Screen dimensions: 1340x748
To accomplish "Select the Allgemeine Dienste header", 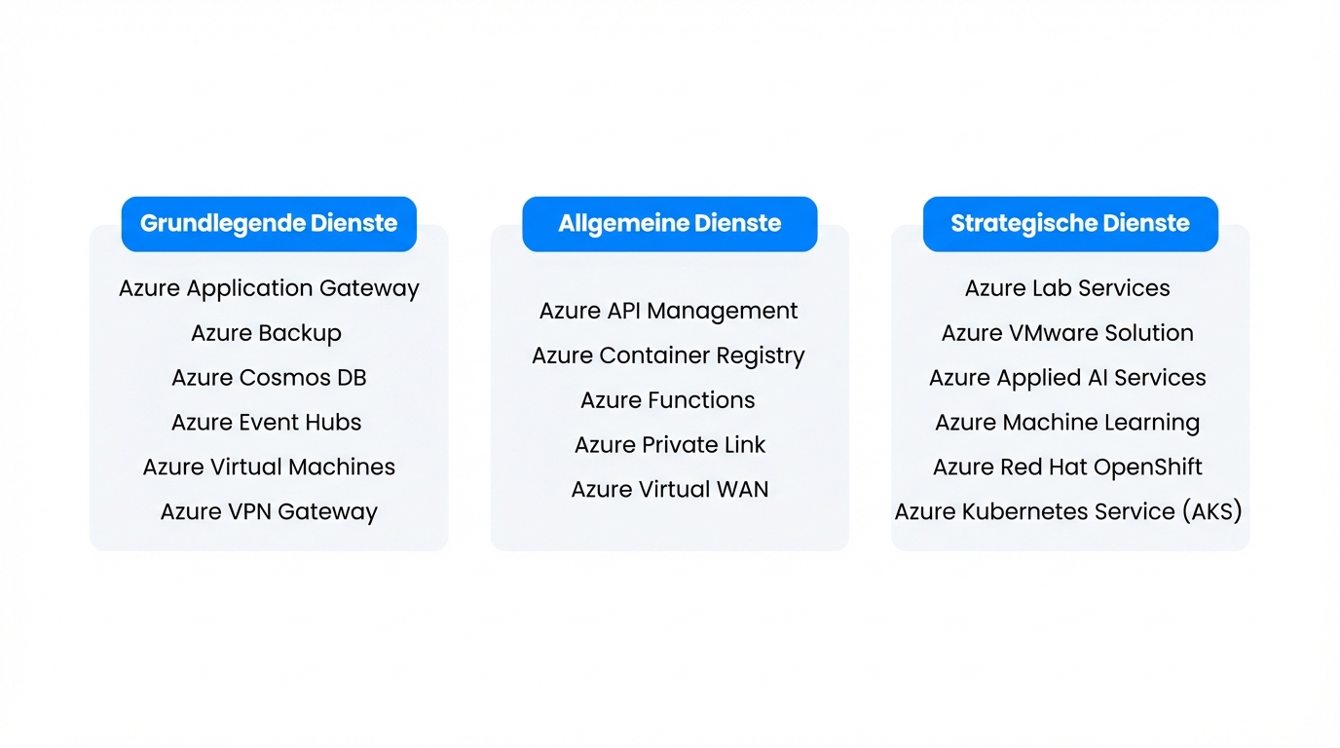I will (669, 224).
